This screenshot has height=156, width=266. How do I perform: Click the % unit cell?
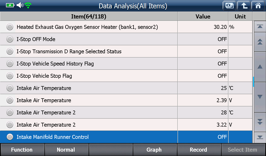[240, 27]
